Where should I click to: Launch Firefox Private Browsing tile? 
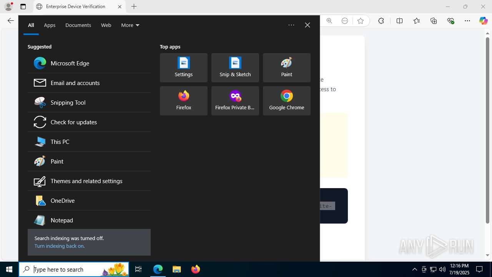point(235,101)
